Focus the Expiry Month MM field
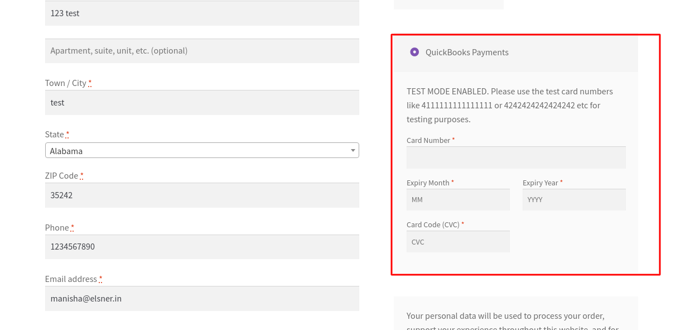 point(458,200)
